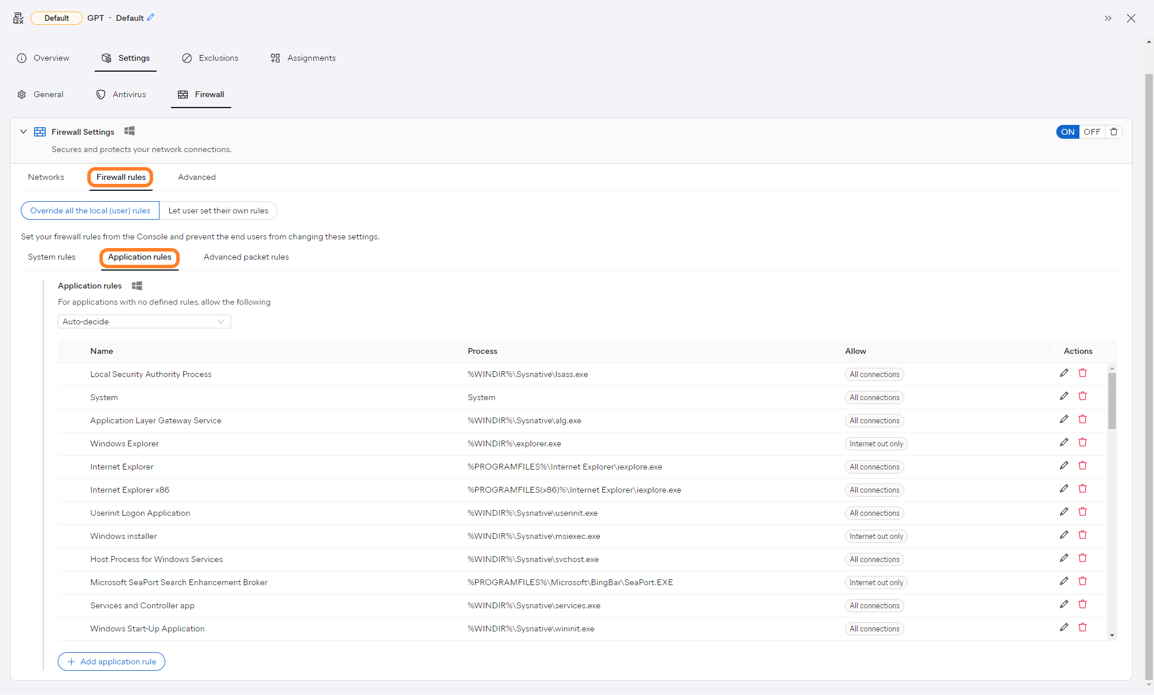Collapse the Firewall Settings section

pos(23,132)
